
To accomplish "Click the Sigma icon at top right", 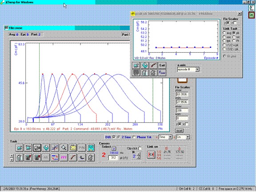I will [x=252, y=8].
